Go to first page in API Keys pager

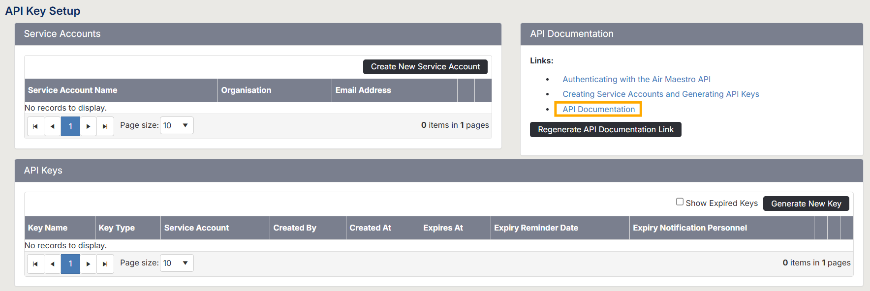pos(35,264)
